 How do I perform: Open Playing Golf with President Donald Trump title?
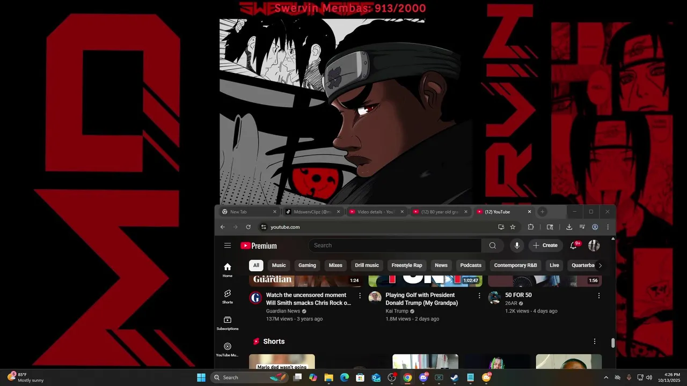pyautogui.click(x=422, y=299)
